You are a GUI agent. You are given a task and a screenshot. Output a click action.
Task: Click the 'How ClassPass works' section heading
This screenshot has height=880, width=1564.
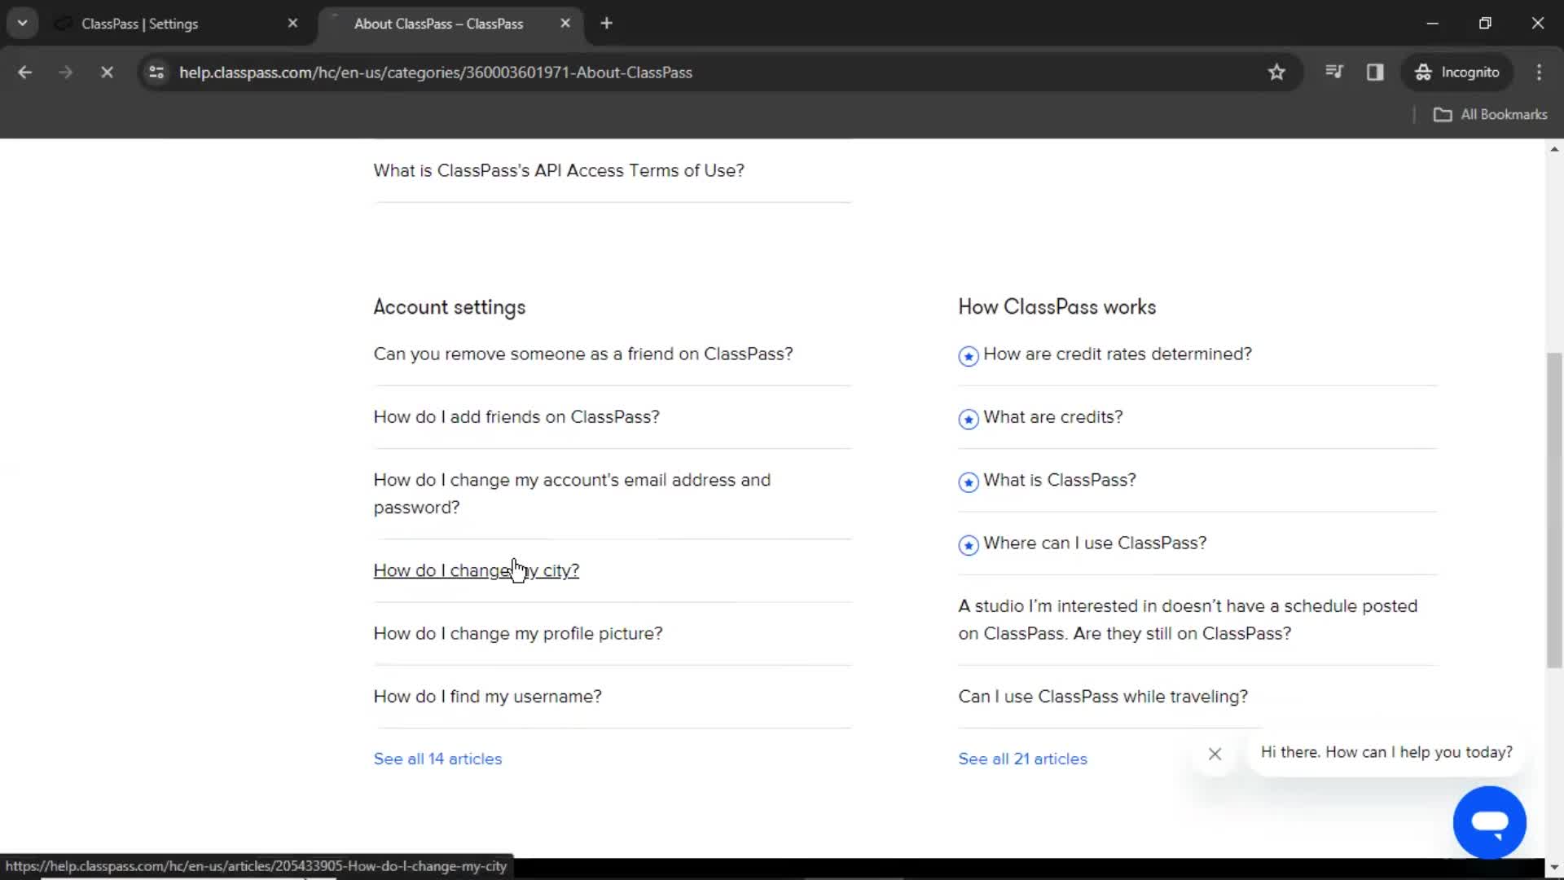1057,307
